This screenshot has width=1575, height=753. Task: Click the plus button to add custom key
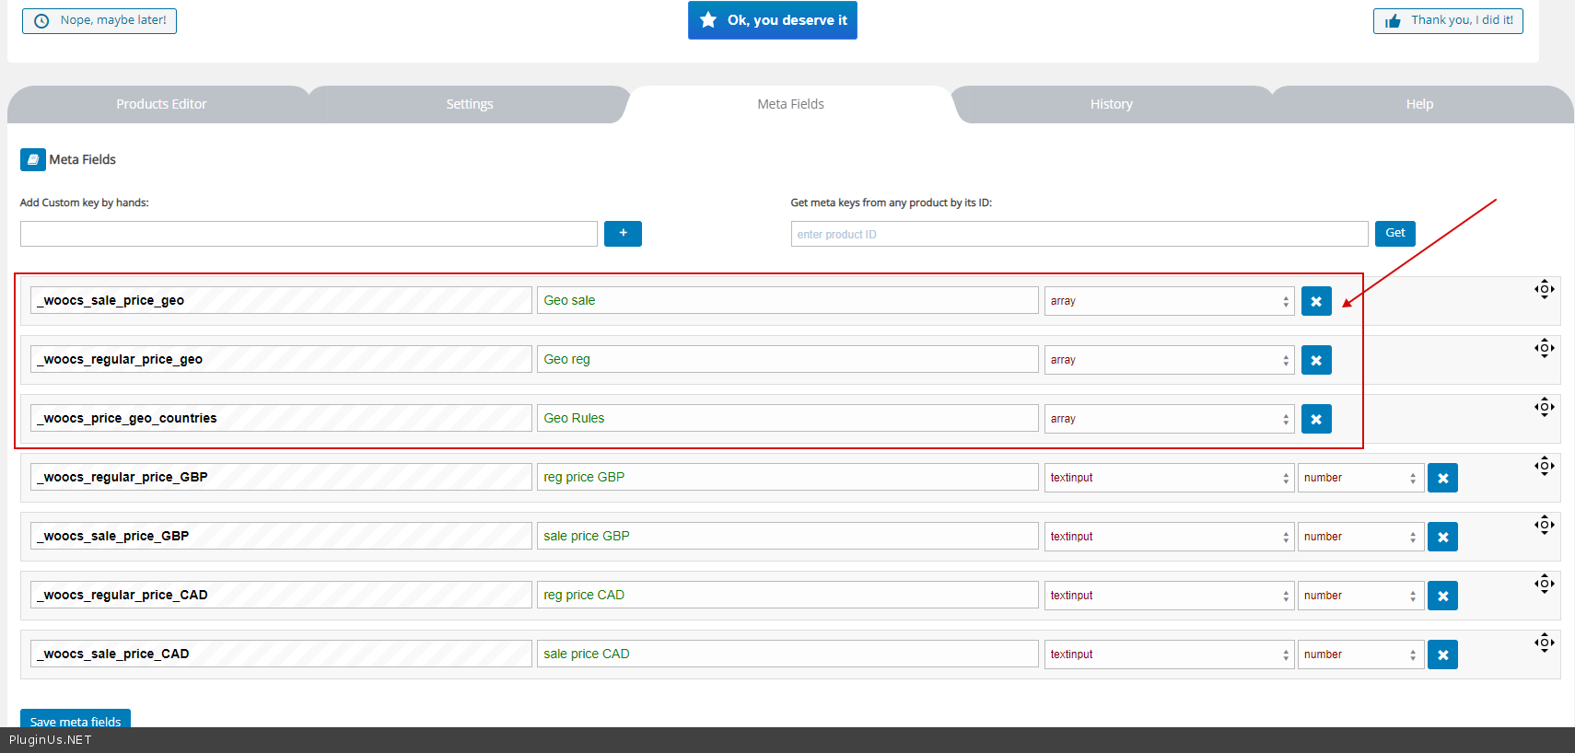623,234
